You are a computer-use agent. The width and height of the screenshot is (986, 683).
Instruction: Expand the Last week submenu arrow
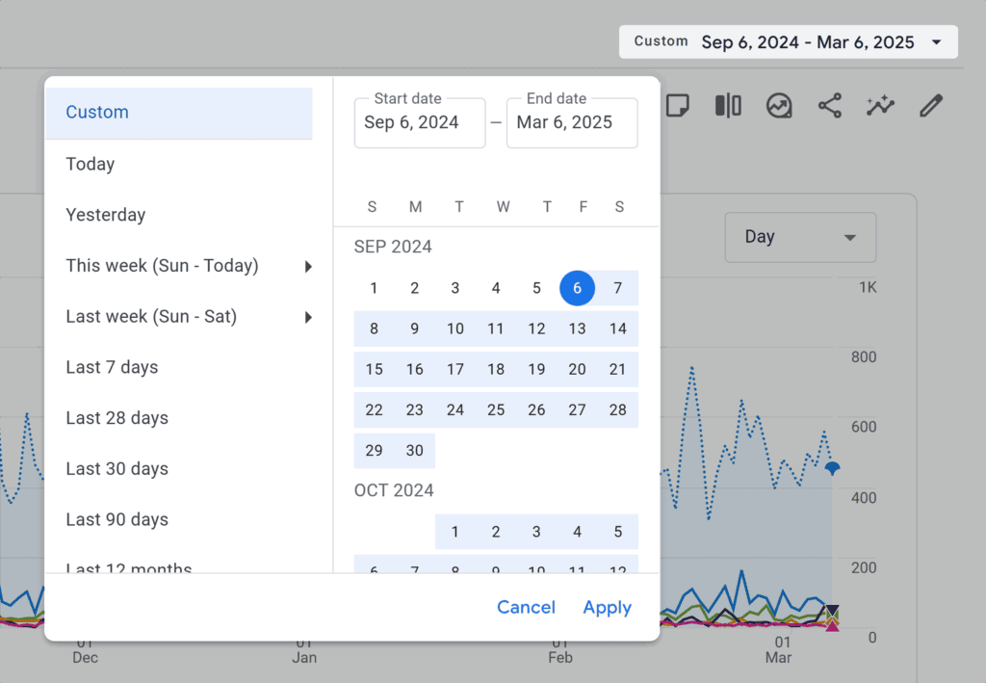tap(309, 316)
